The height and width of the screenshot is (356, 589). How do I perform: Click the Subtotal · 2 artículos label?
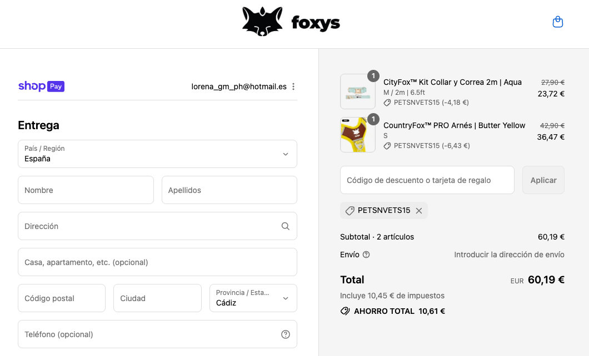pyautogui.click(x=377, y=237)
